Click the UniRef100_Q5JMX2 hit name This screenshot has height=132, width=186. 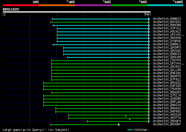point(167,67)
